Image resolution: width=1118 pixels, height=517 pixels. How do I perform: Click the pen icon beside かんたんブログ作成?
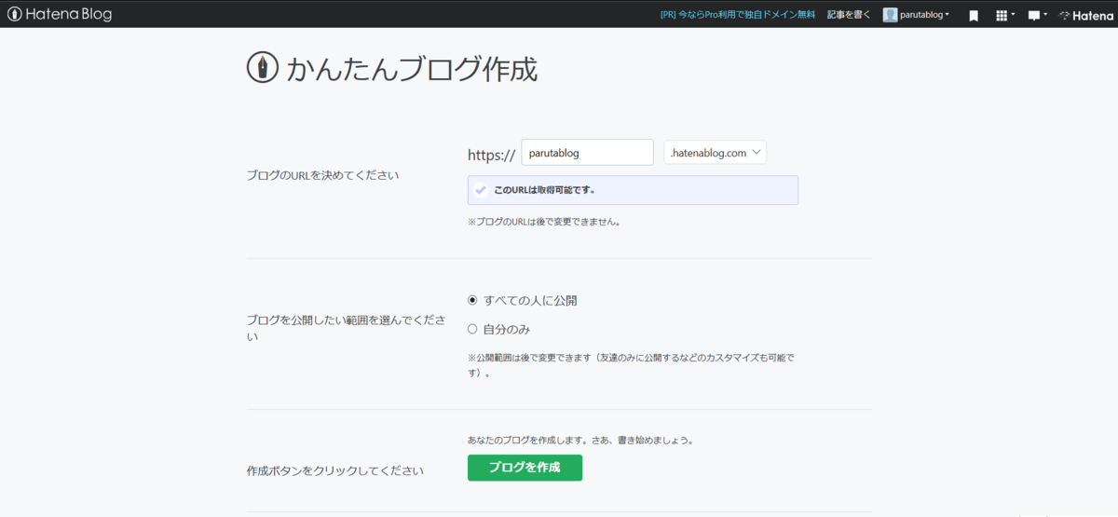pos(263,68)
